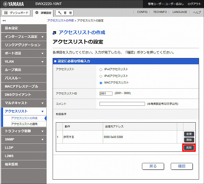Click 追加 button to add condition
Screen dimensions: 204x184
pyautogui.click(x=189, y=147)
